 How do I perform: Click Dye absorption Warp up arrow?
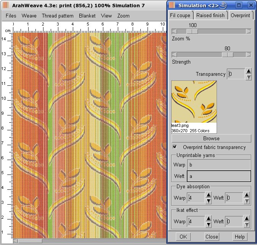(209, 195)
